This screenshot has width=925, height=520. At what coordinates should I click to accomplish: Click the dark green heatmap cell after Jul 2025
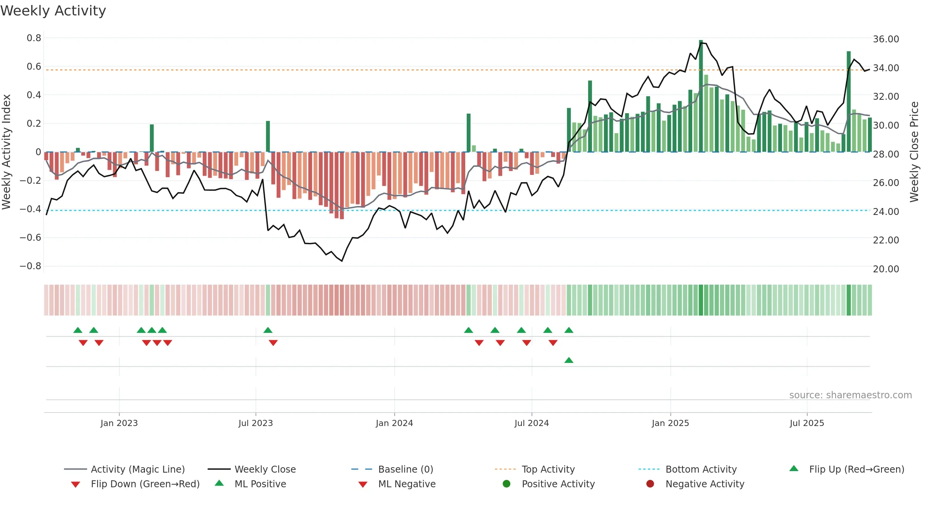pos(849,300)
